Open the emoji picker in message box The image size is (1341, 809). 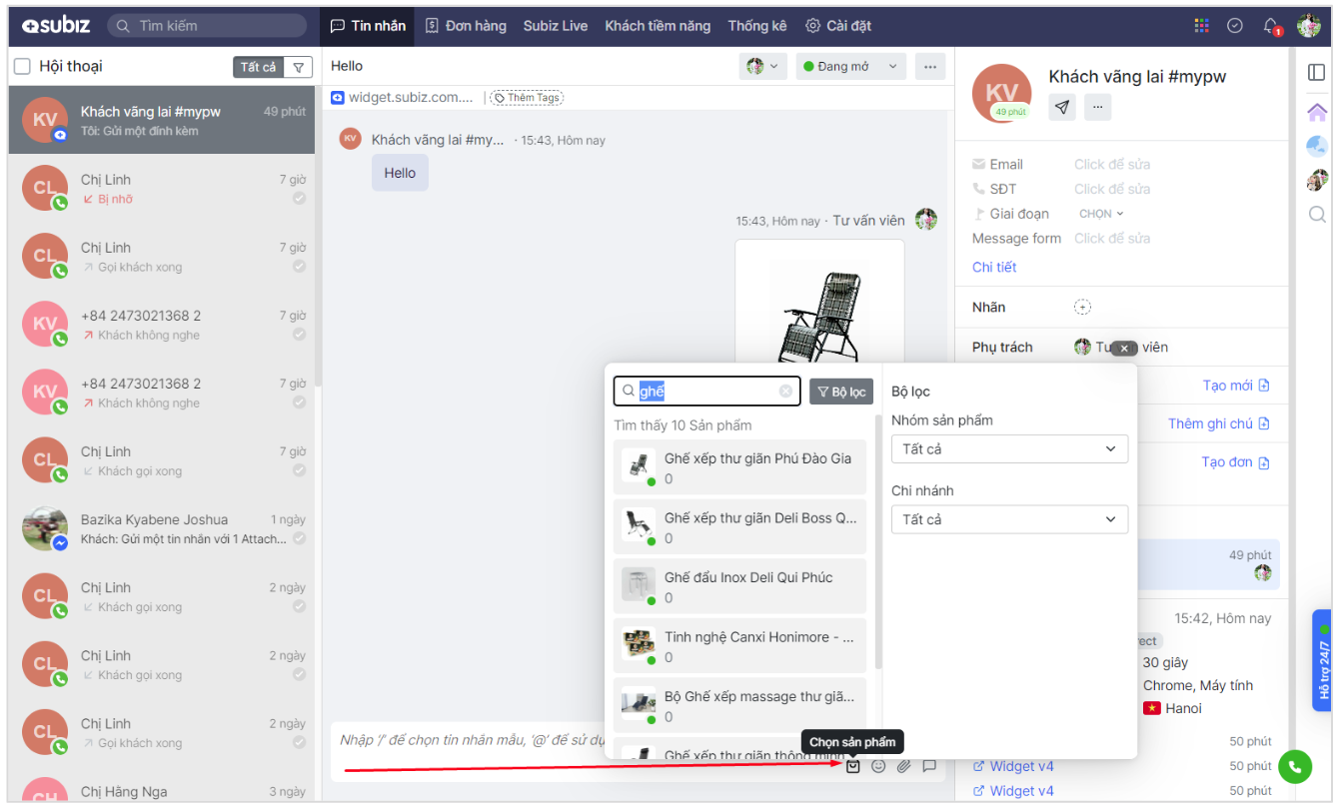[878, 766]
